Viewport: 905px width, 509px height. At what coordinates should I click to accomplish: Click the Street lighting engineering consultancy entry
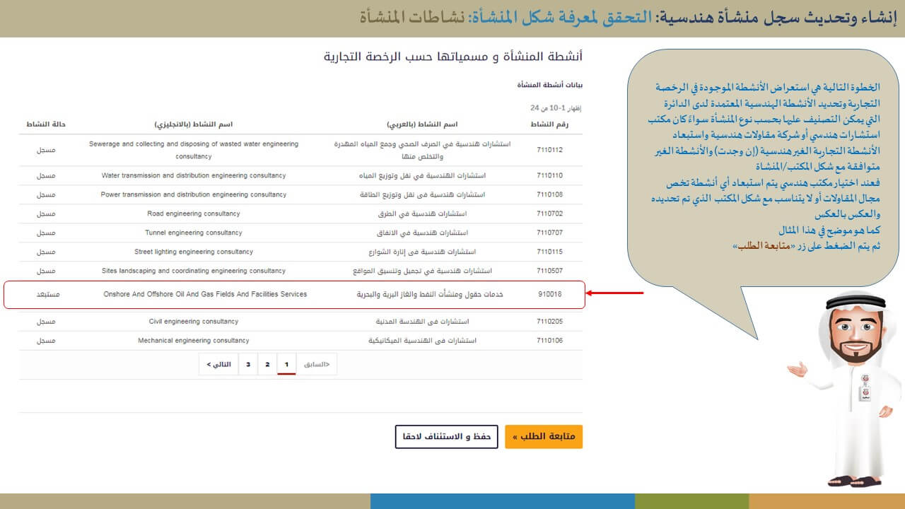click(193, 252)
